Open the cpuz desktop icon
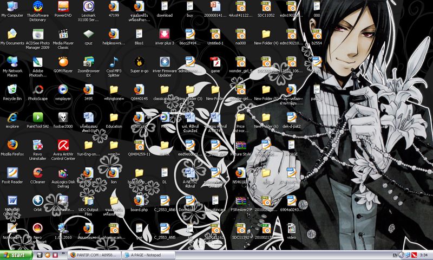This screenshot has height=260, width=433. [x=88, y=34]
